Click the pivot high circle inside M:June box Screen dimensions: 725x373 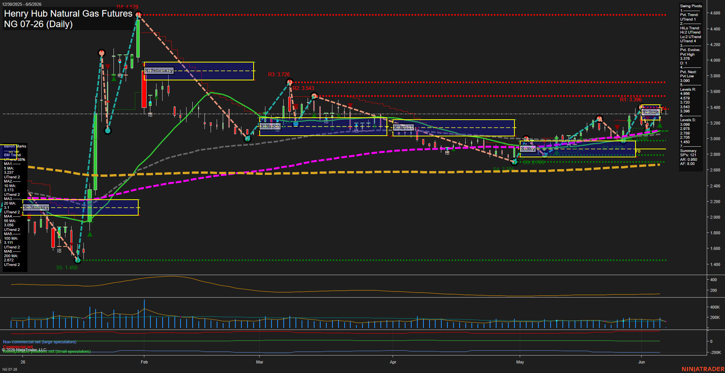pos(641,107)
